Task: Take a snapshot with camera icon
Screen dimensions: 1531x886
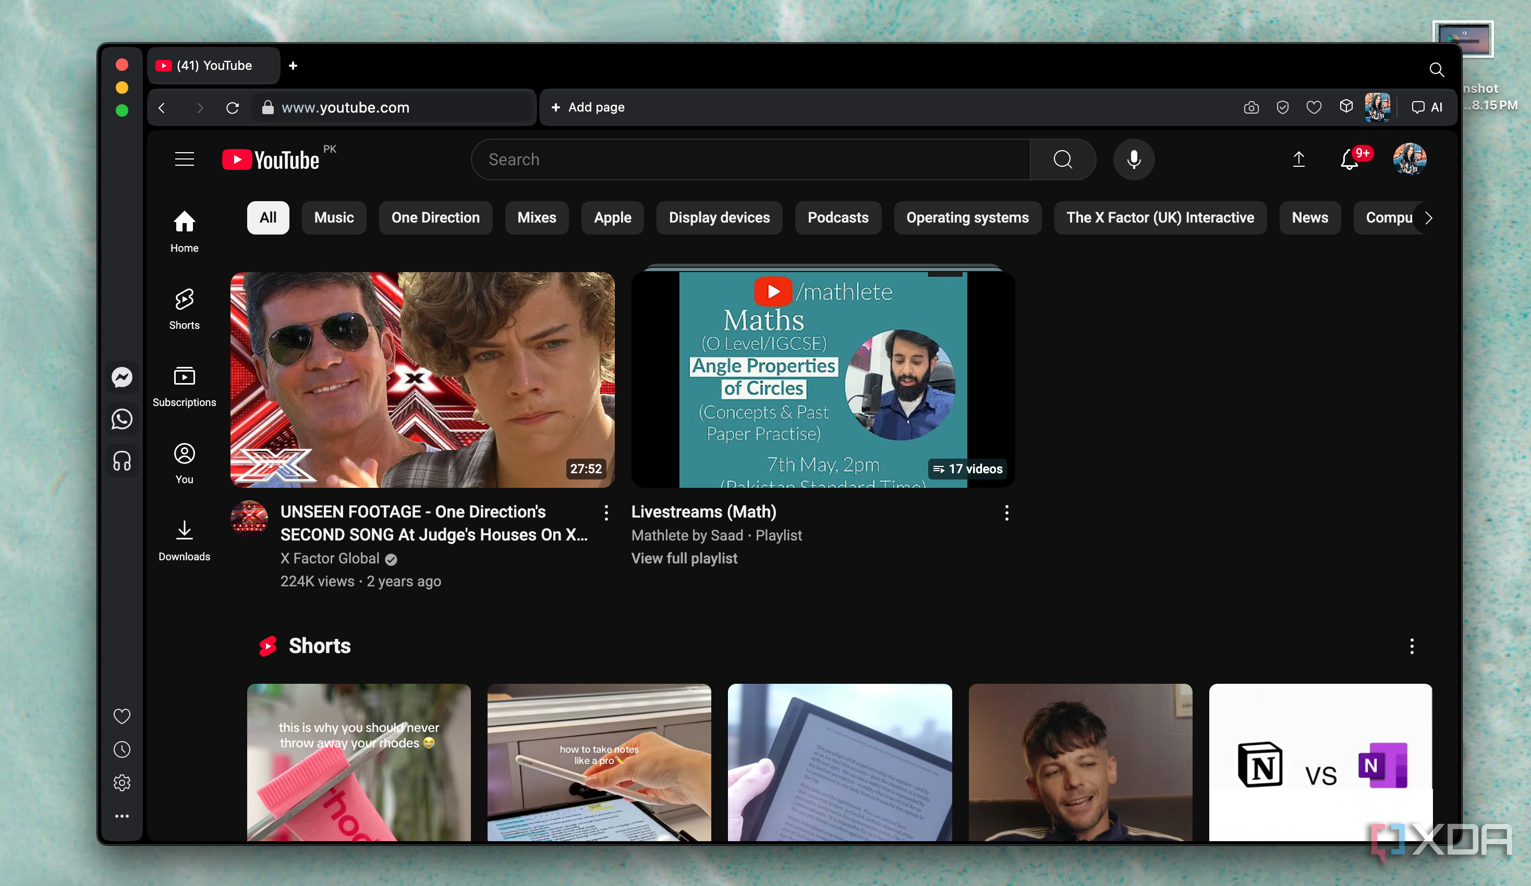Action: pos(1251,107)
